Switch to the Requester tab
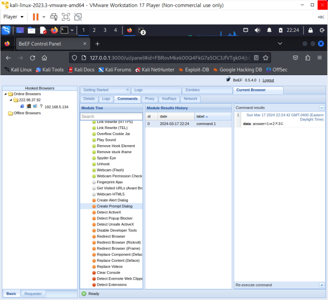 point(33,294)
